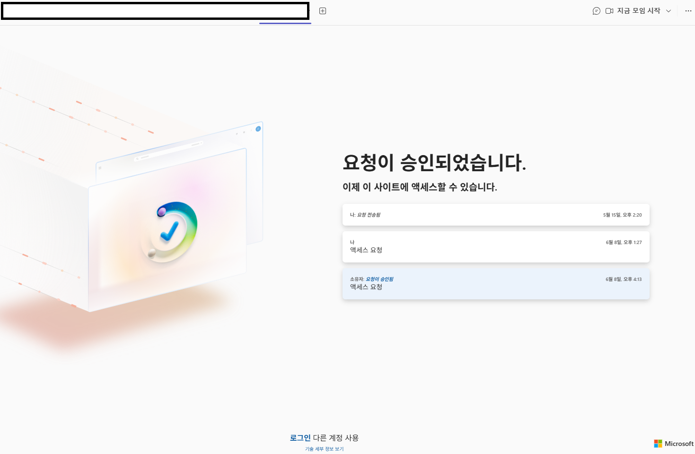Open the 기술 세부 정보 보기 link

pyautogui.click(x=324, y=449)
